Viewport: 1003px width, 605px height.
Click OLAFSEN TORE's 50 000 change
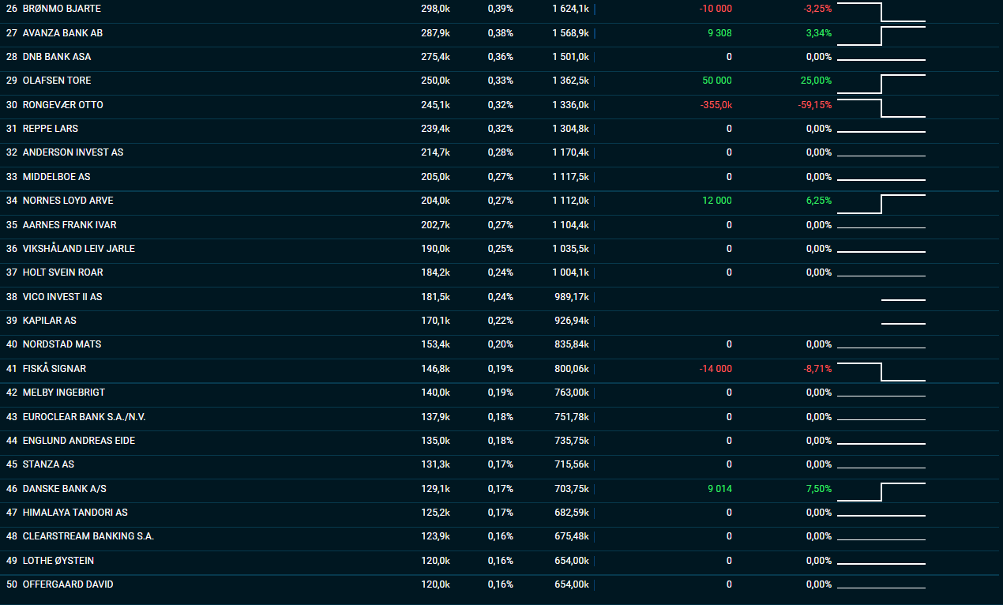[x=717, y=81]
